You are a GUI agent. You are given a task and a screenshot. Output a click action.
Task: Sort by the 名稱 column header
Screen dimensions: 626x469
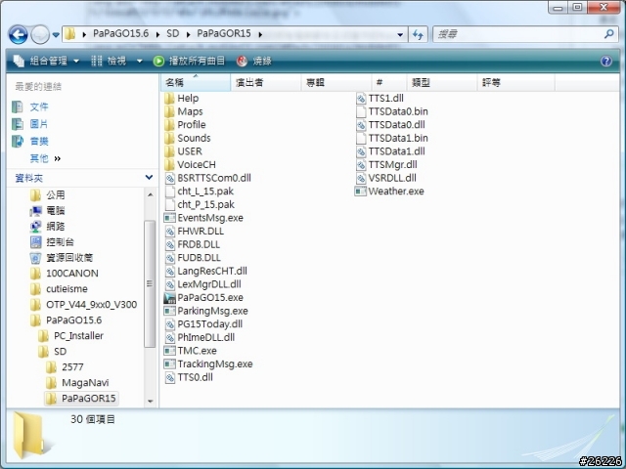[x=196, y=82]
